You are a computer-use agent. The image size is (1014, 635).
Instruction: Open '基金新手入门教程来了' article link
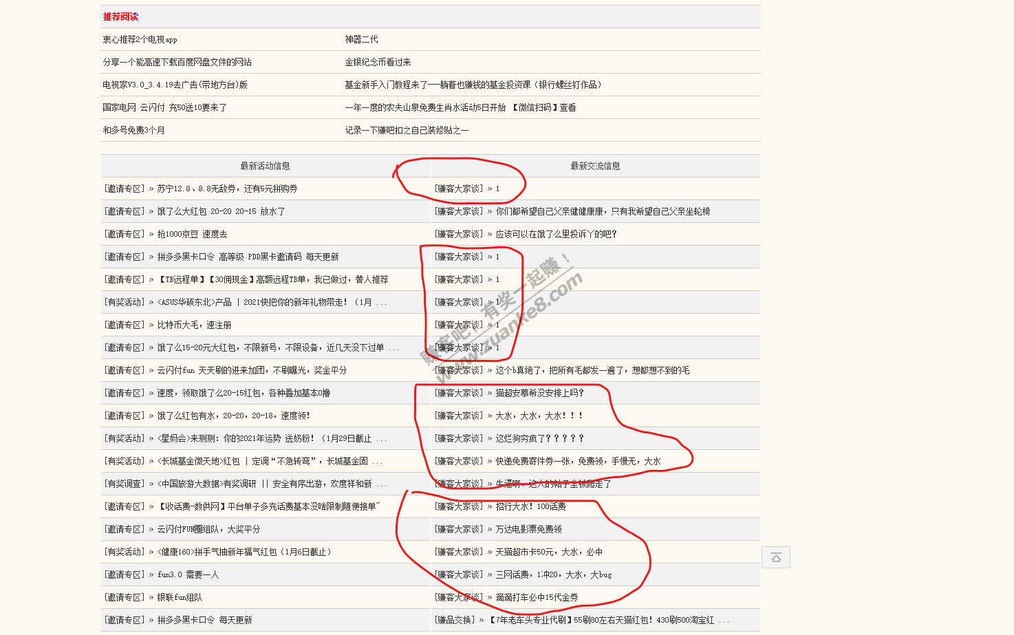click(475, 85)
